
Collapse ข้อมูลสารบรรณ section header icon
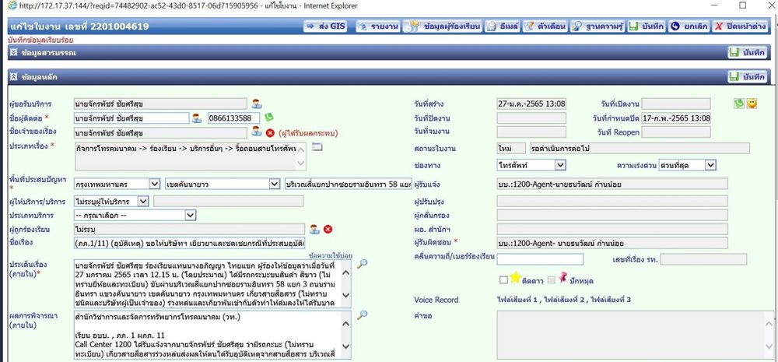coord(13,51)
